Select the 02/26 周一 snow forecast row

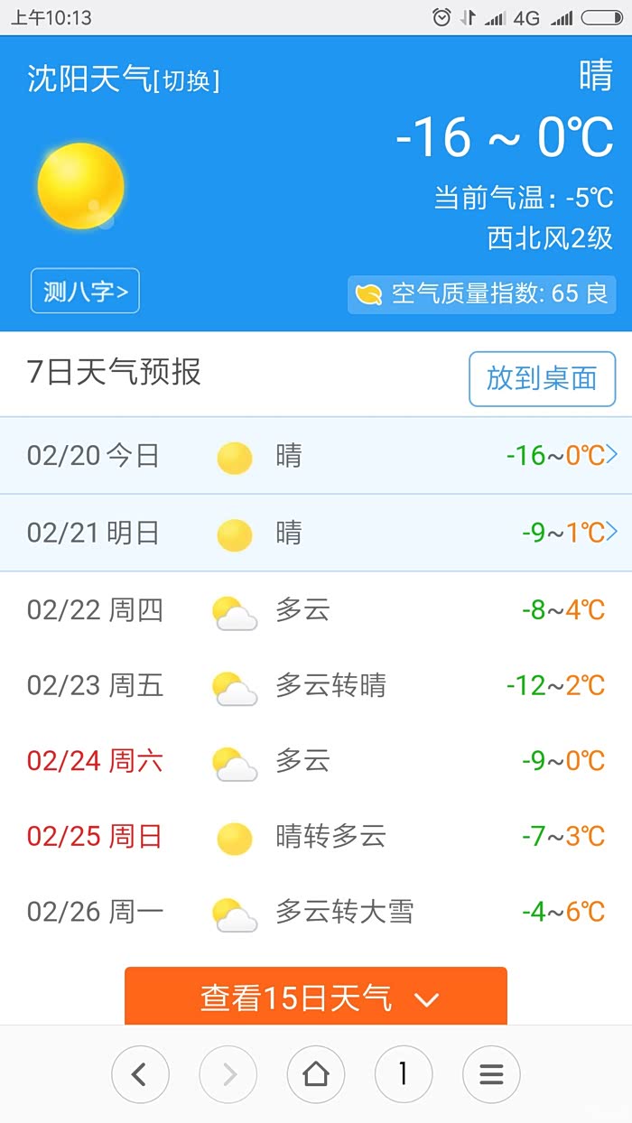pyautogui.click(x=316, y=912)
